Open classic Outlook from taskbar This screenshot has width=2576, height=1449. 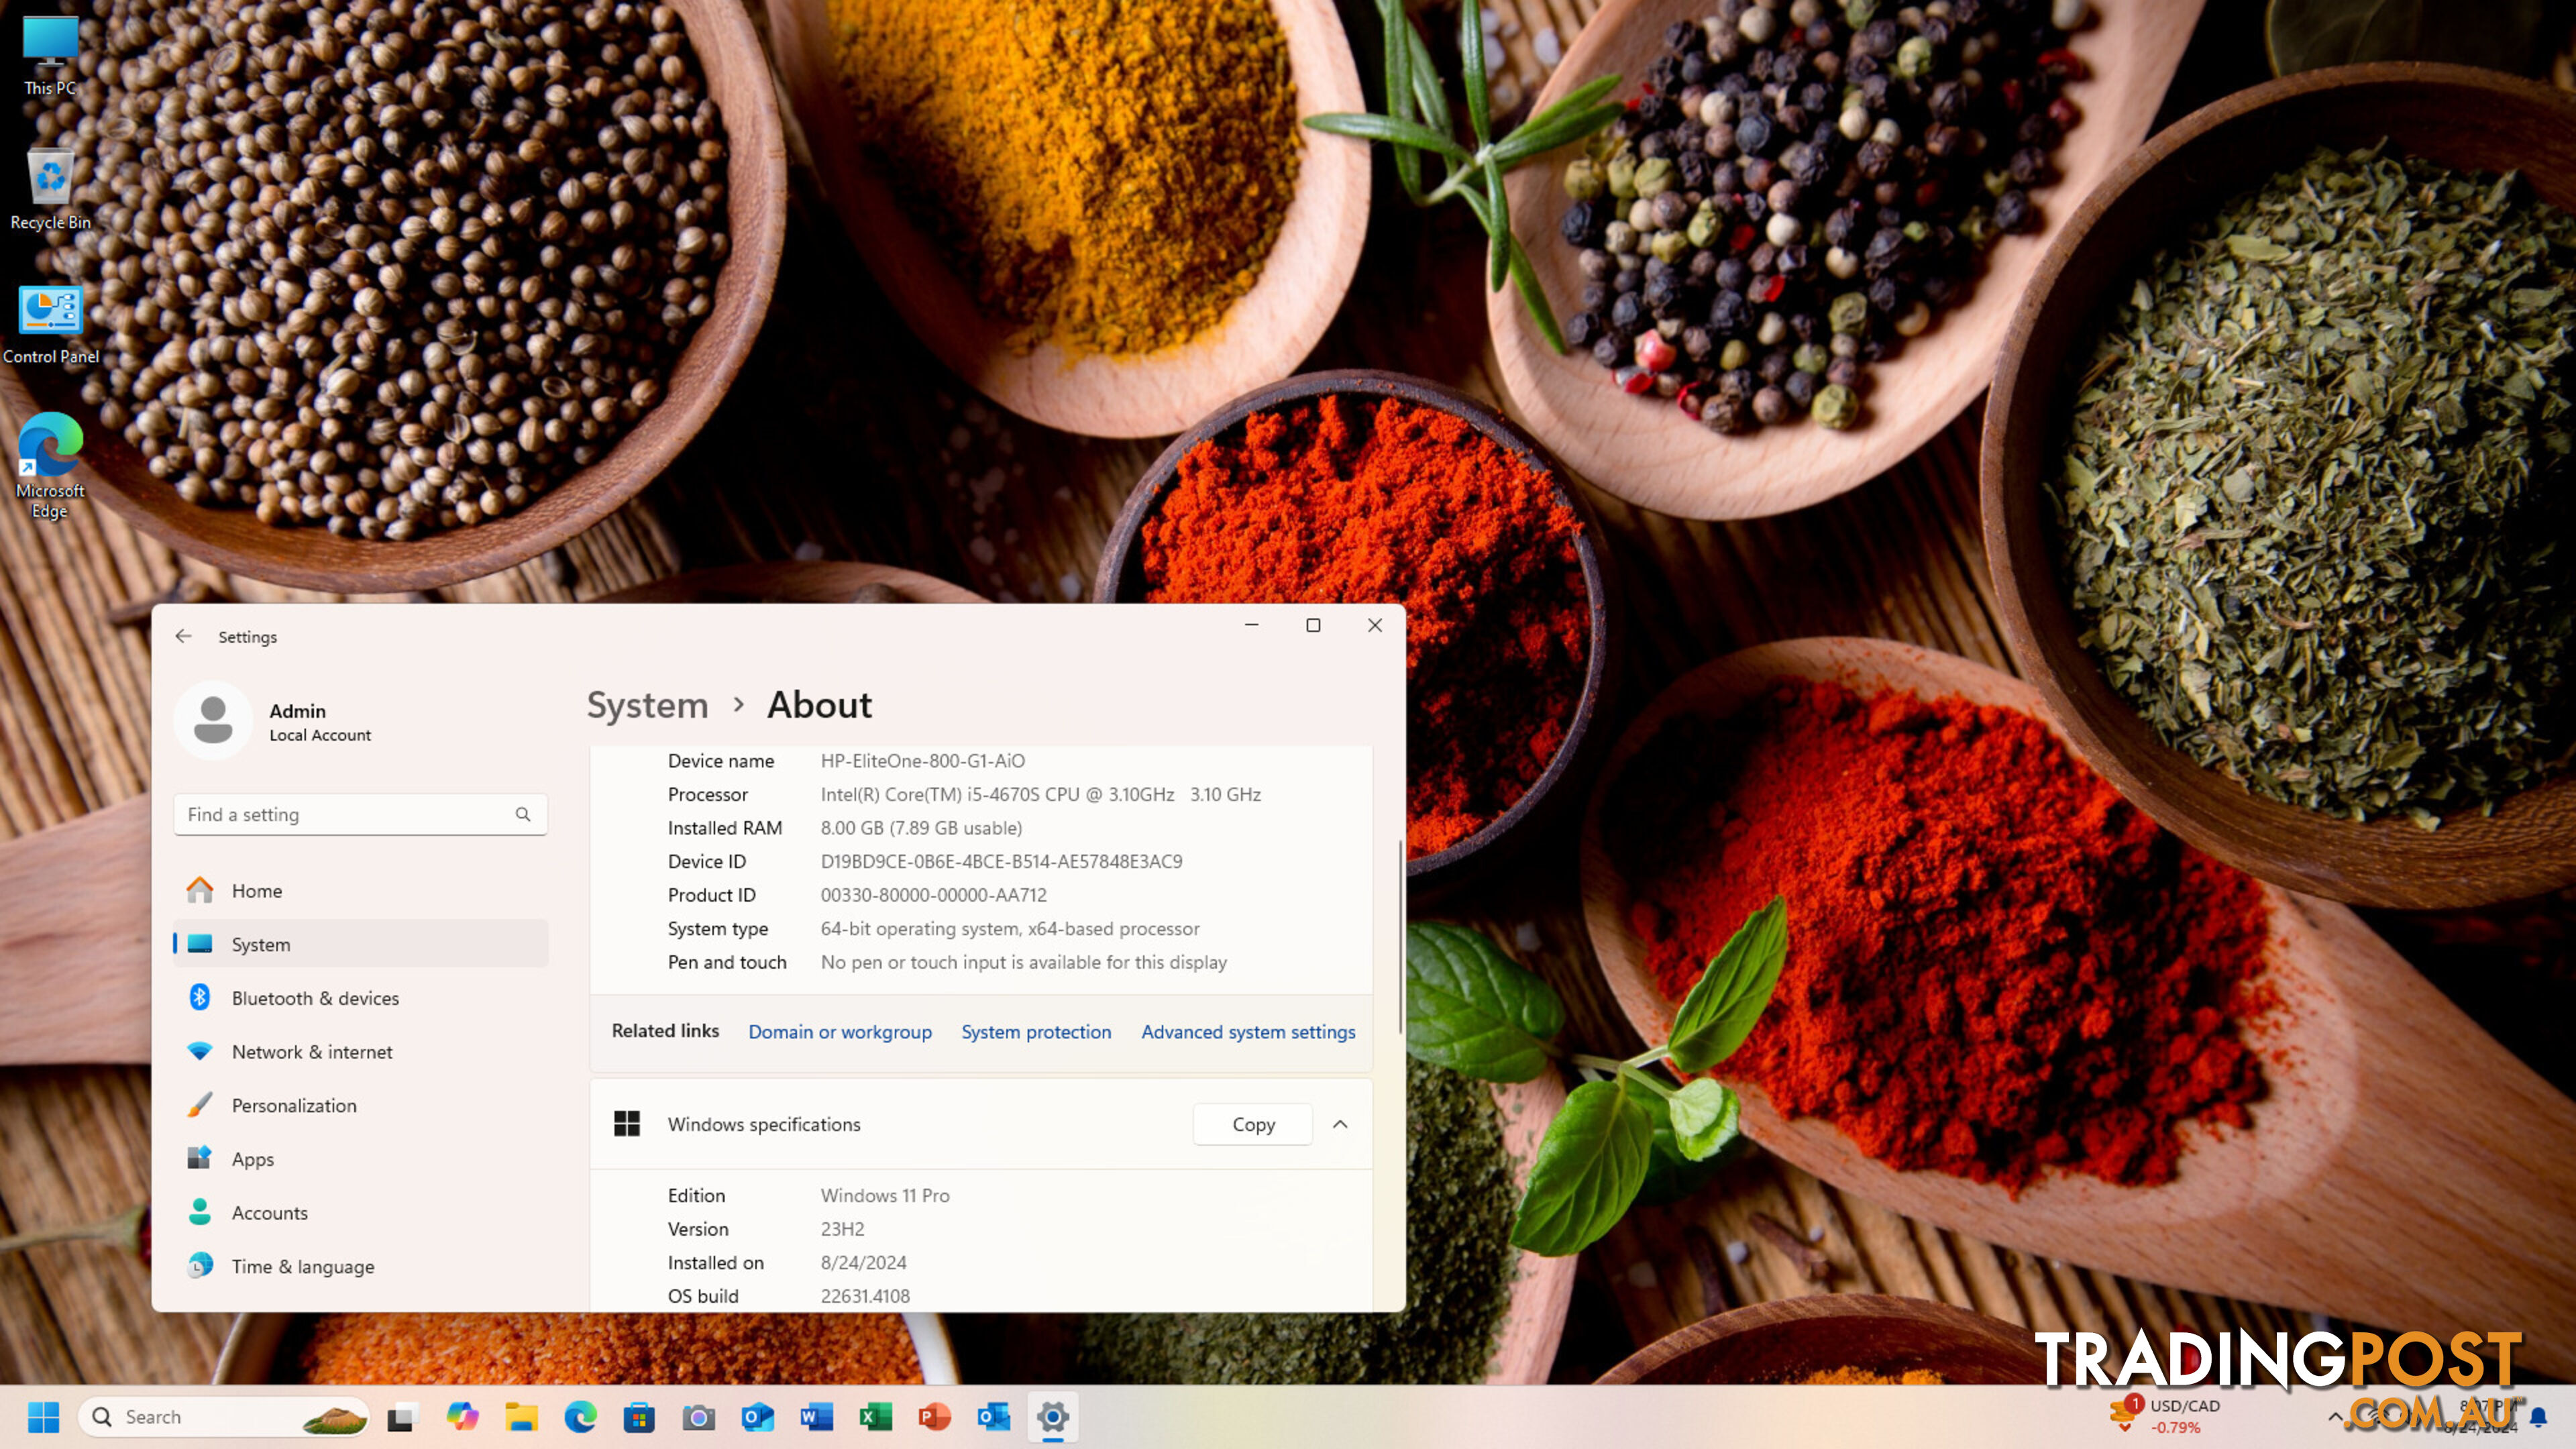(x=993, y=1416)
